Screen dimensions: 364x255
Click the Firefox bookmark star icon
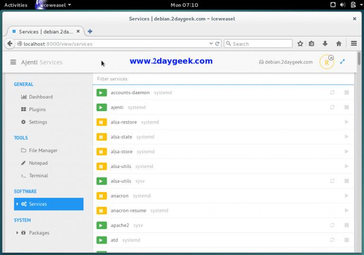click(300, 44)
